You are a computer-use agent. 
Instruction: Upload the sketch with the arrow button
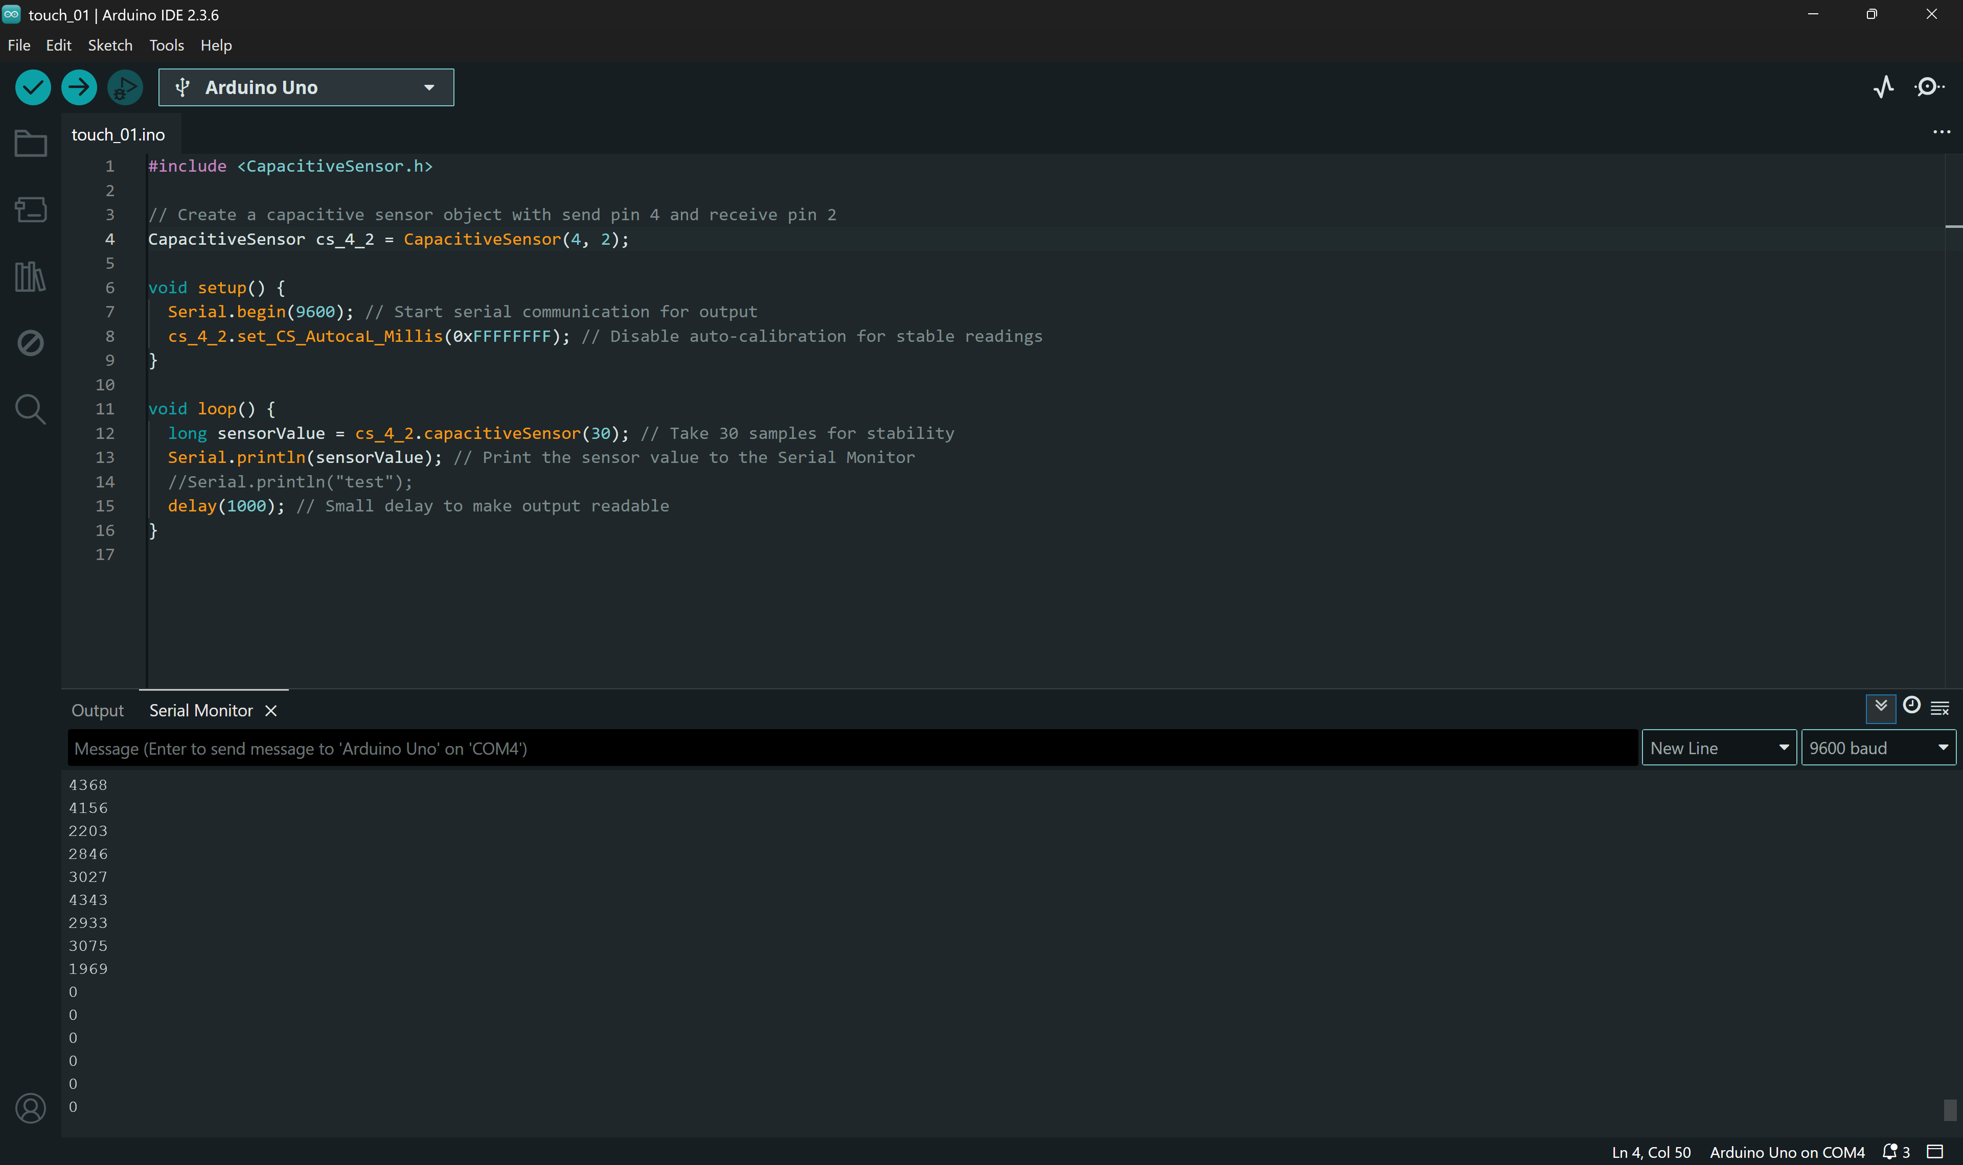(x=79, y=87)
